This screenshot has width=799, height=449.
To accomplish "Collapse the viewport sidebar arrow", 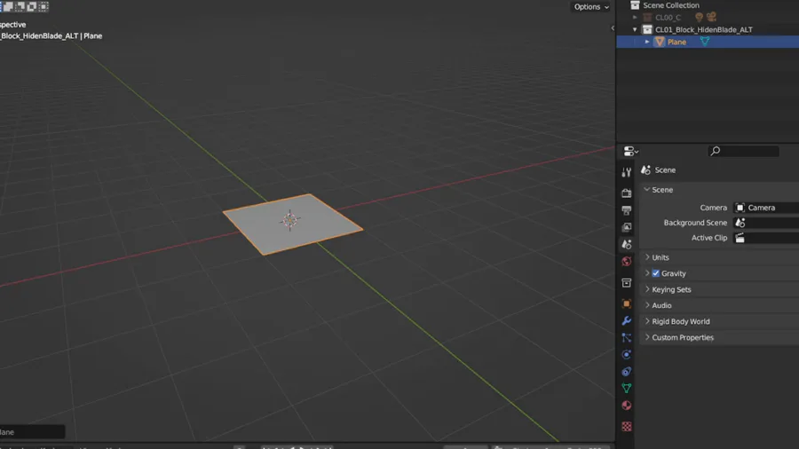I will click(x=613, y=28).
